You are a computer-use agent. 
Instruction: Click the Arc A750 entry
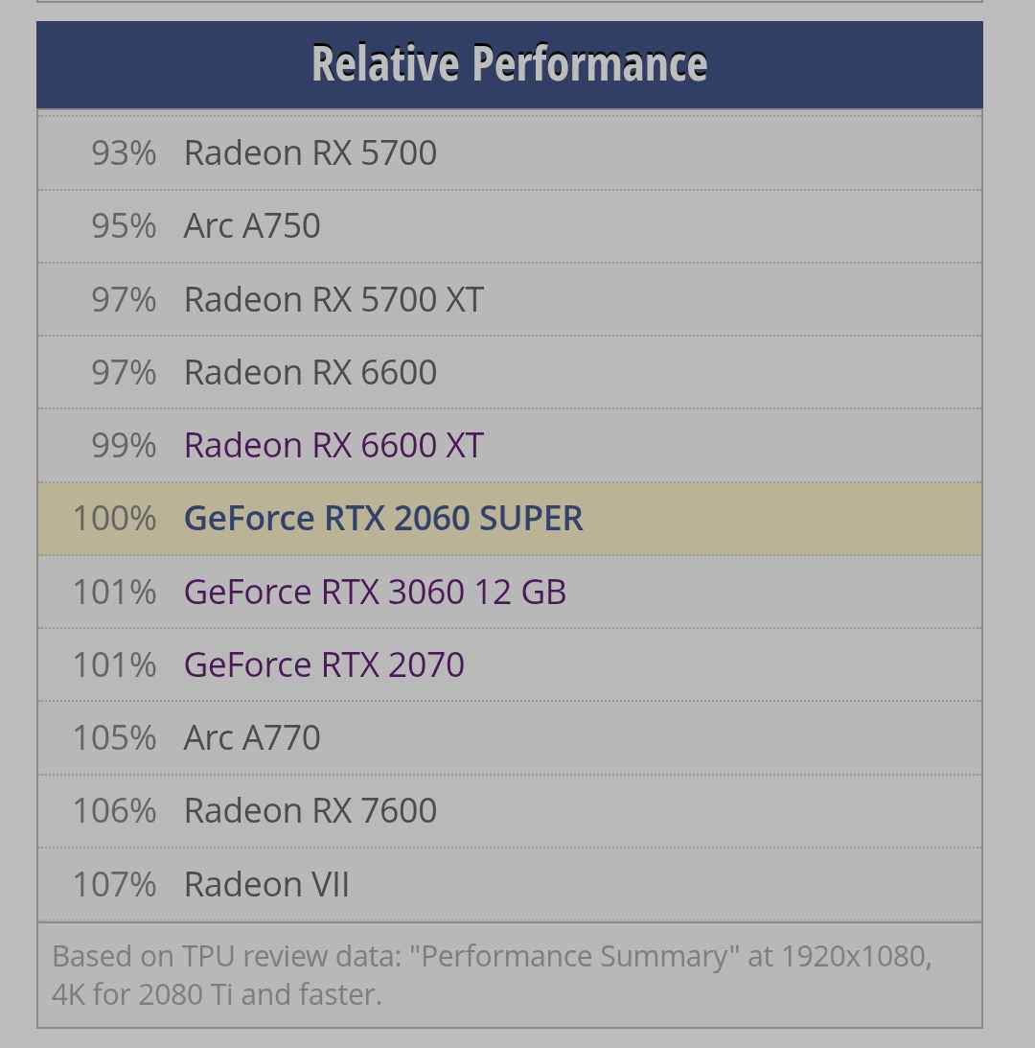pos(510,226)
